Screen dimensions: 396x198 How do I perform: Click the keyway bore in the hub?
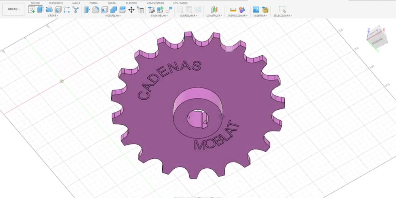(198, 118)
